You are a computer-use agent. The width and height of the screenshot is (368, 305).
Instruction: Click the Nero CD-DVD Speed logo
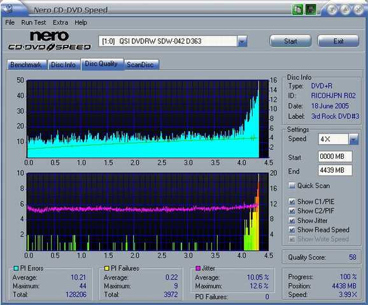pos(49,41)
